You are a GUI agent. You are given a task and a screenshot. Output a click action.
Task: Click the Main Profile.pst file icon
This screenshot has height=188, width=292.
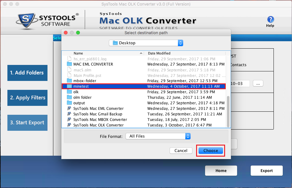point(69,75)
